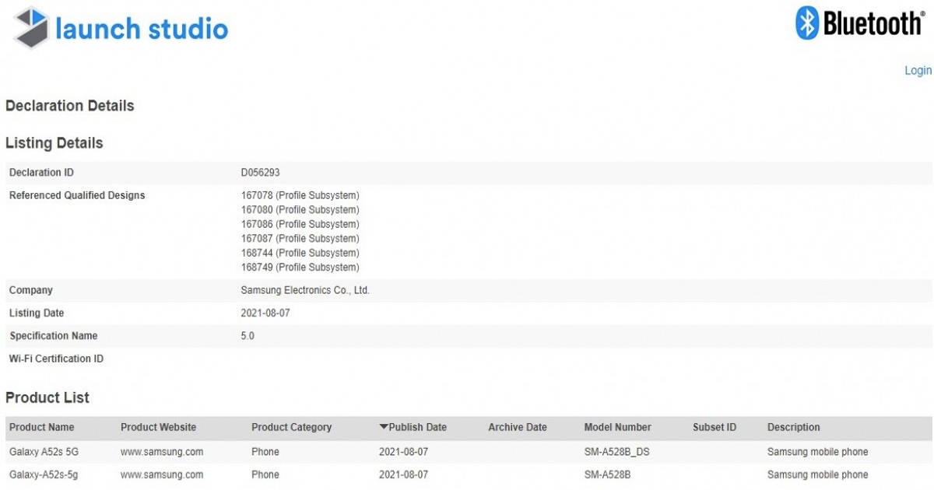Click the Model Number column header

click(616, 427)
